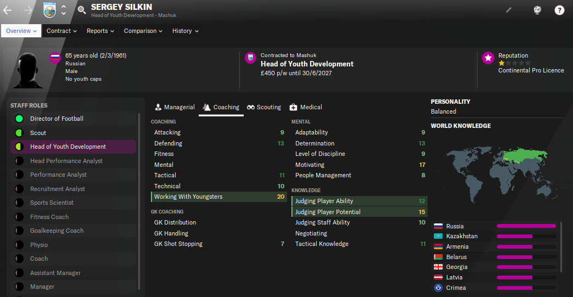Screen dimensions: 573x297
Task: Expand the Contract dropdown menu
Action: [61, 31]
